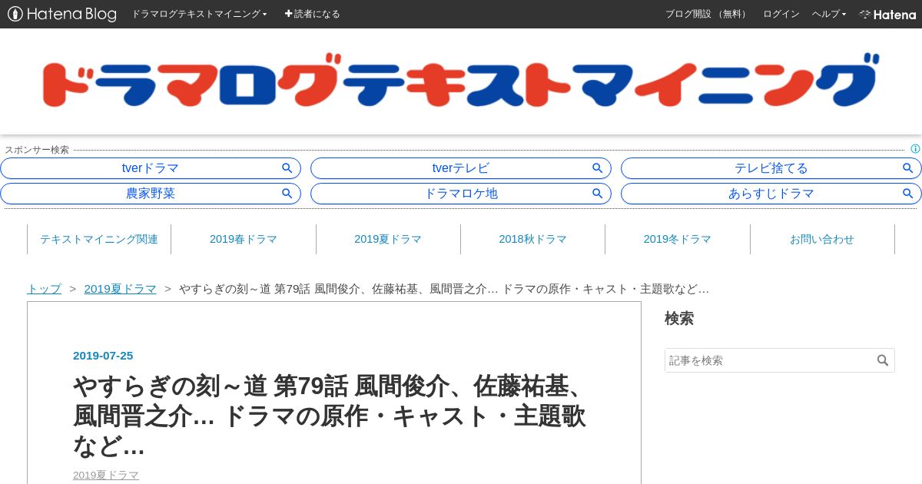Open 2018秋ドラマ nav tab

click(x=532, y=239)
